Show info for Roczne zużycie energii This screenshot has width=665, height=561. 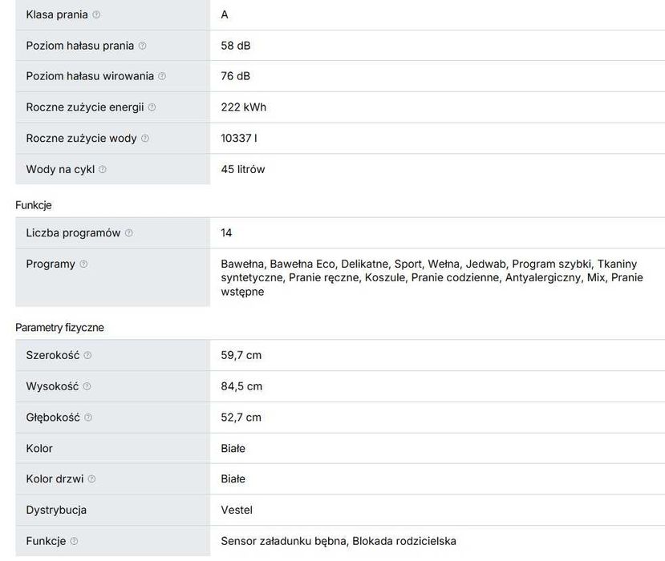tap(152, 107)
